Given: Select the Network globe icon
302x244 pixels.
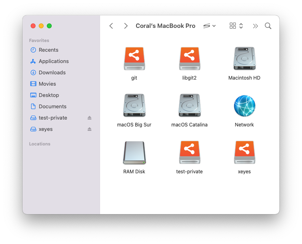Looking at the screenshot, I should (244, 105).
